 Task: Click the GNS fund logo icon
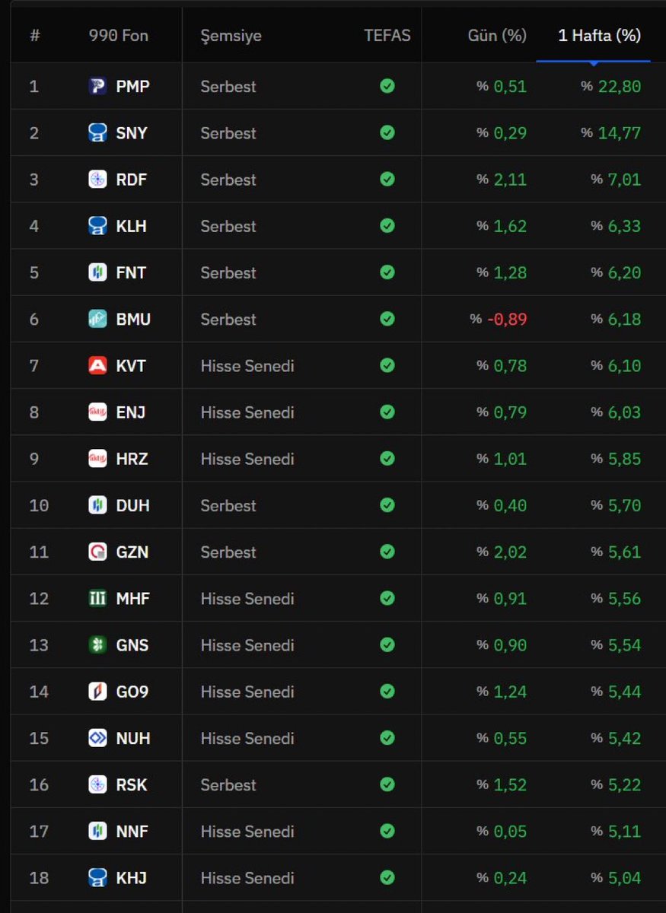97,645
